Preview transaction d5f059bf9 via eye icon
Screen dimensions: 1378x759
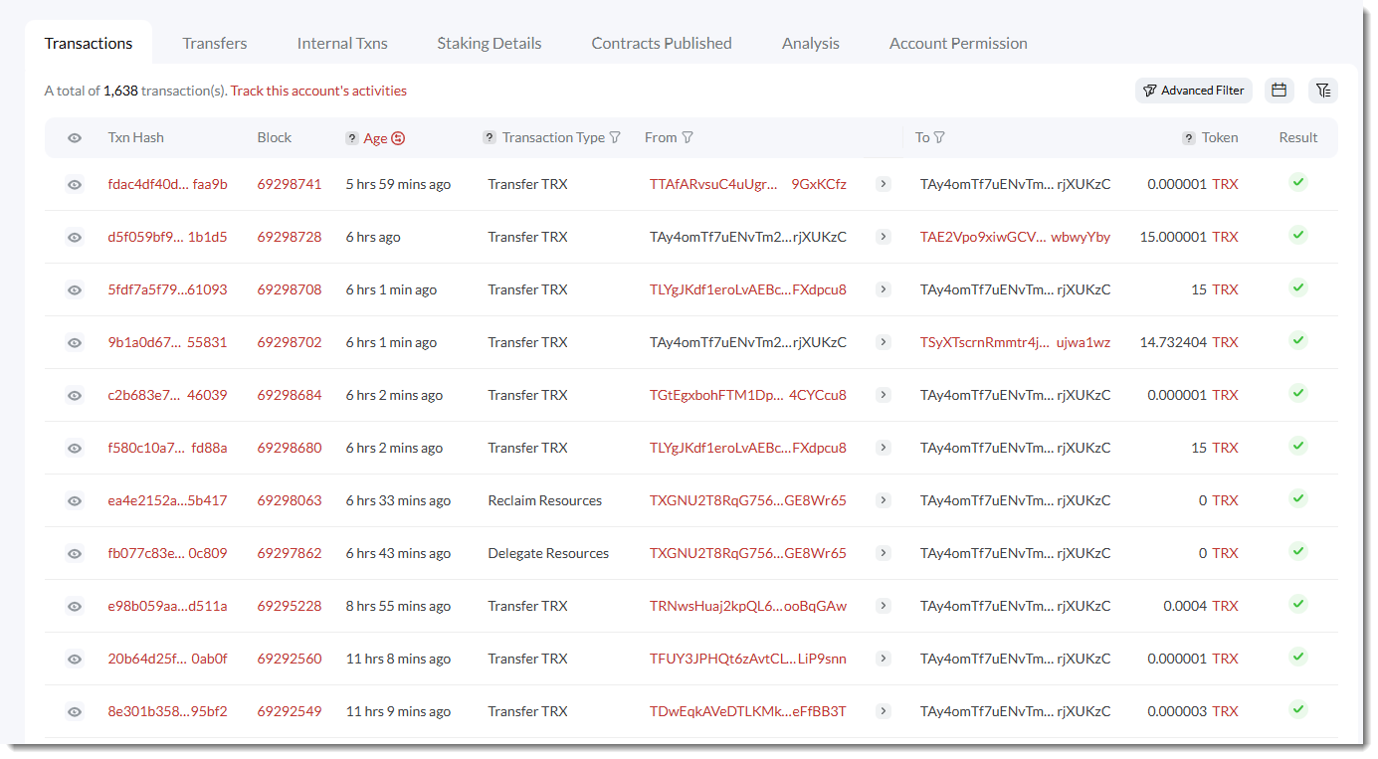[75, 238]
